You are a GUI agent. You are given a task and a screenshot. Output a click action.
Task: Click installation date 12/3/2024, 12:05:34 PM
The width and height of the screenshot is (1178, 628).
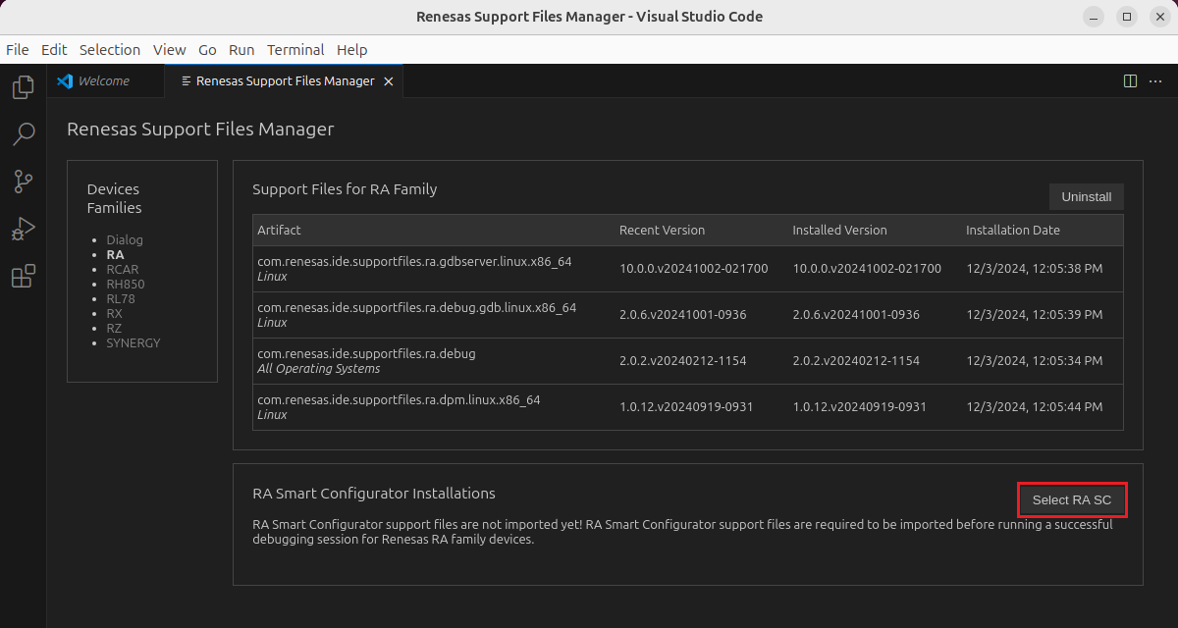pyautogui.click(x=1035, y=360)
